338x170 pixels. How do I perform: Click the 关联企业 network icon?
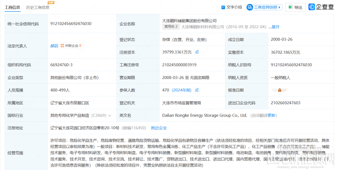(62, 46)
